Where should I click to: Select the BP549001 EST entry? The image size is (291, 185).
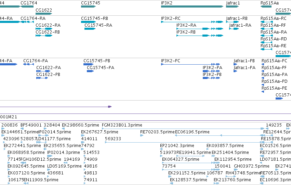click(22, 129)
